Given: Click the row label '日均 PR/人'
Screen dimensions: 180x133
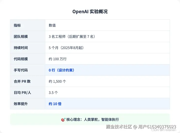Looking at the screenshot, I should point(22,92).
